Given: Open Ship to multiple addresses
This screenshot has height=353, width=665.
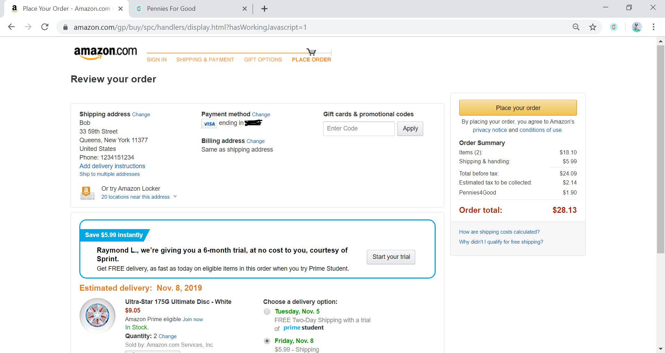Looking at the screenshot, I should [x=109, y=174].
